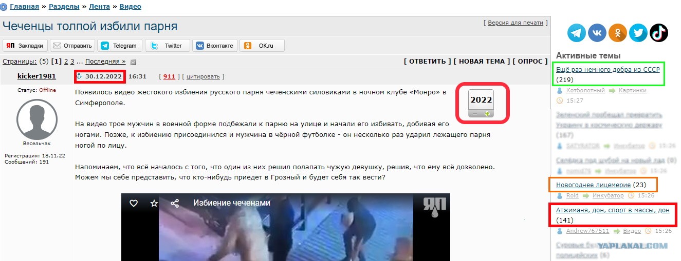Open Разделы in the breadcrumbs
Screen dimensions: 681x261
click(x=64, y=7)
